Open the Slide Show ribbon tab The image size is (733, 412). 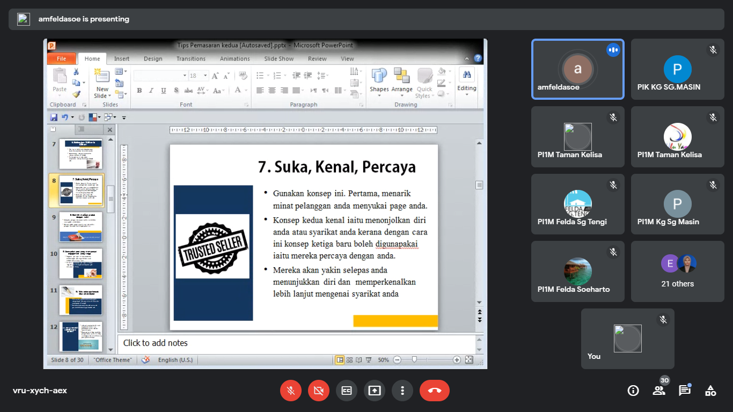click(278, 58)
